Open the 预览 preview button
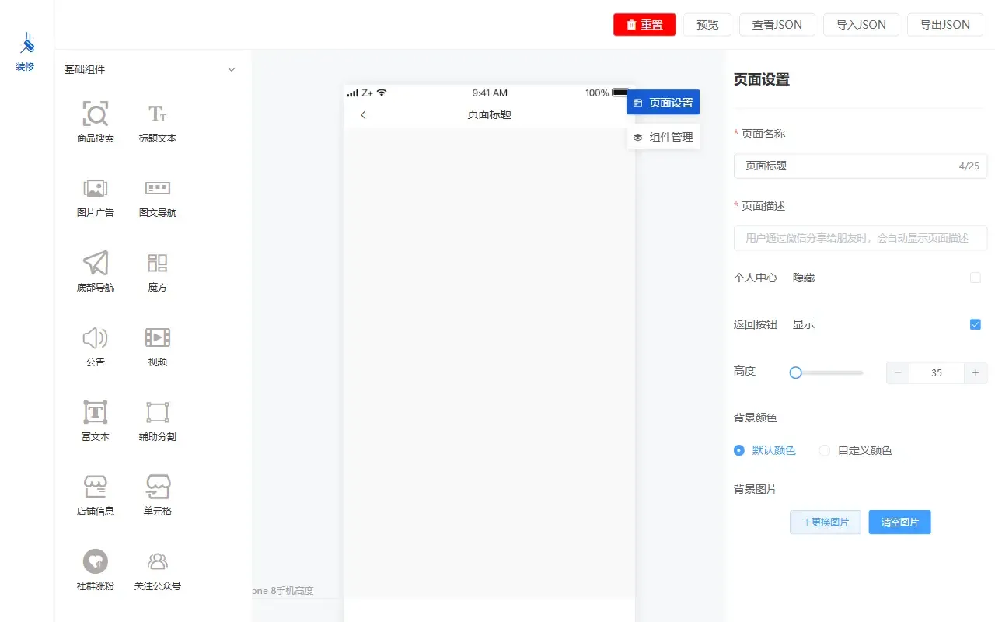This screenshot has height=622, width=995. (707, 25)
